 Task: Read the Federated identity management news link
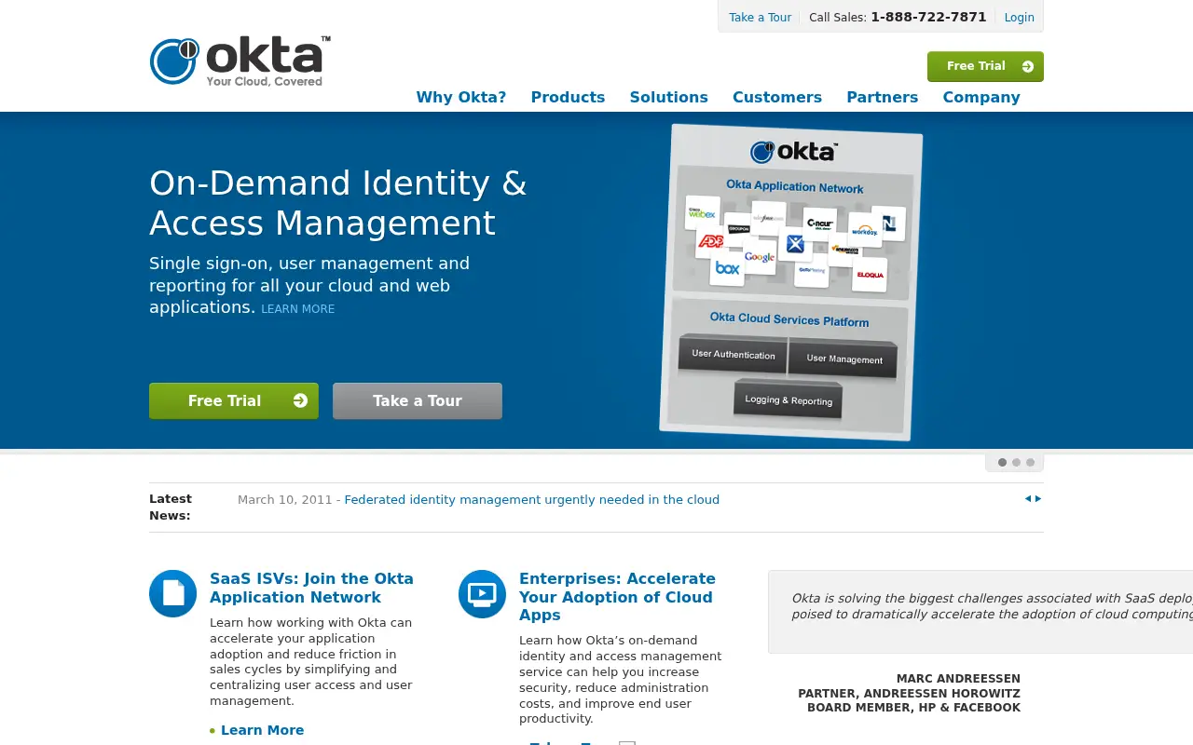531,499
